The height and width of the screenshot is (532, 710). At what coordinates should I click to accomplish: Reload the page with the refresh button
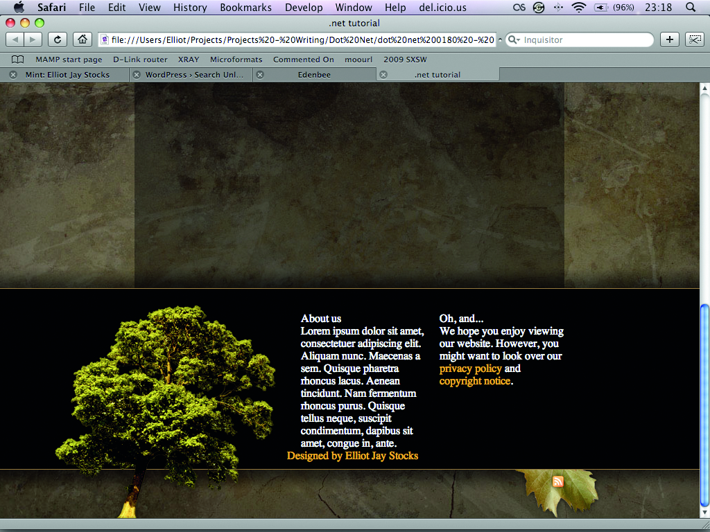coord(58,39)
